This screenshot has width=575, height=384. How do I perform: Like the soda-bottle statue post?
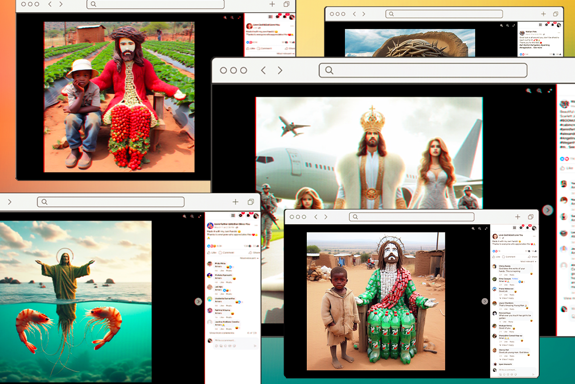pos(497,256)
